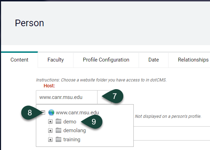The width and height of the screenshot is (210, 150).
Task: Collapse the www.canr.msu.edu tree node
Action: coord(43,113)
